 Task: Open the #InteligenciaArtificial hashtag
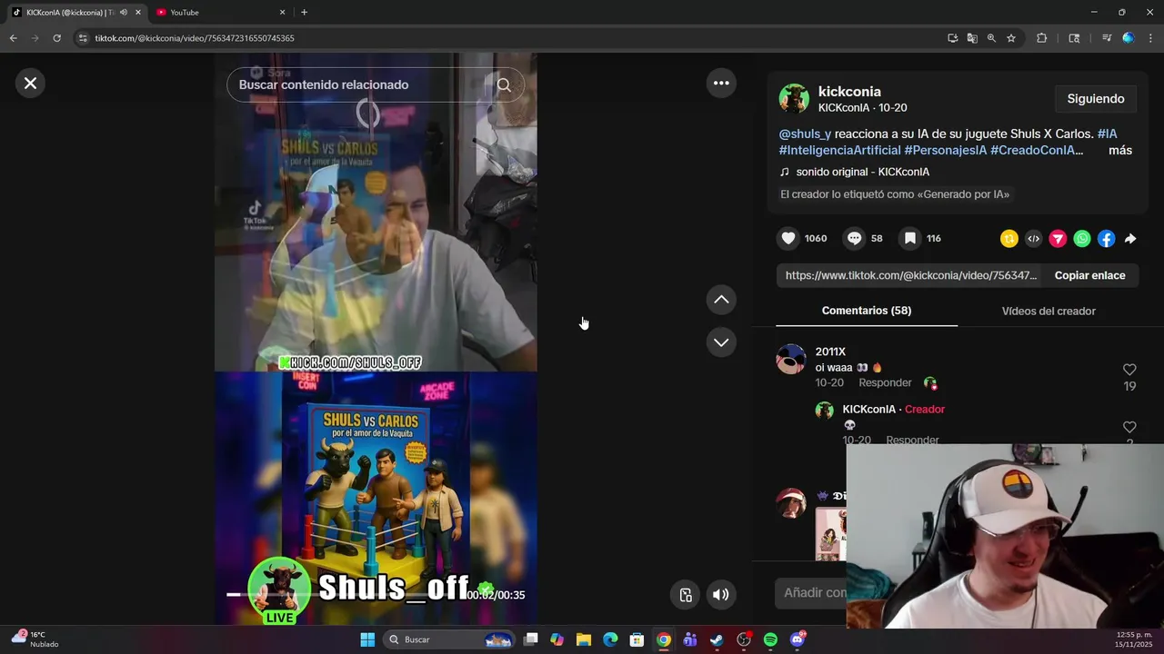click(x=839, y=151)
